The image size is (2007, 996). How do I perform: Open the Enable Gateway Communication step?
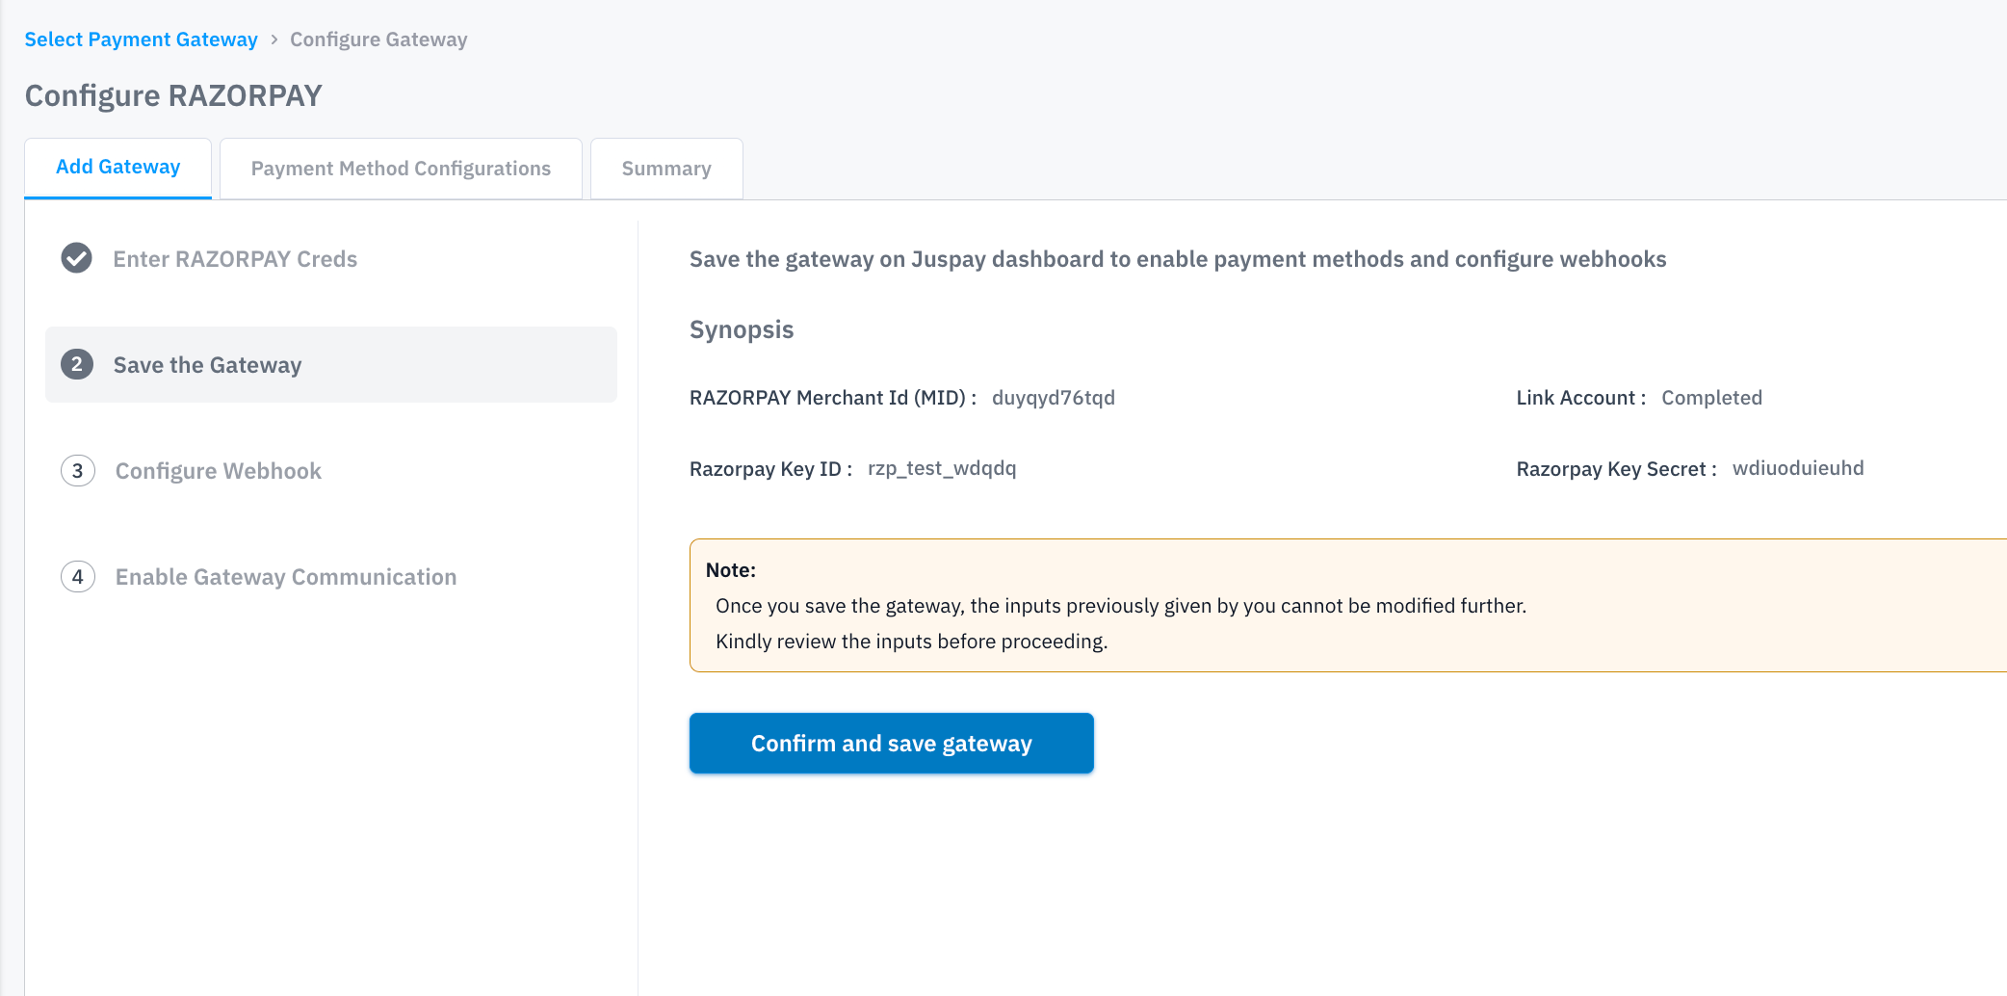(x=286, y=577)
